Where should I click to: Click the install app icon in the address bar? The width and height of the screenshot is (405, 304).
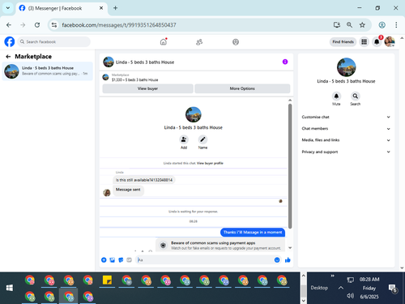click(x=337, y=25)
